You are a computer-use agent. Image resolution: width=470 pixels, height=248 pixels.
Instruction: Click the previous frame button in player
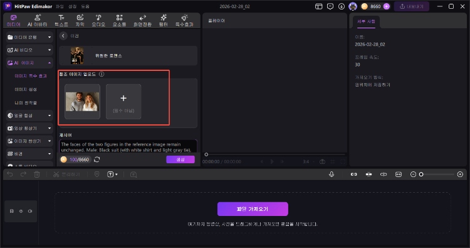[262, 161]
